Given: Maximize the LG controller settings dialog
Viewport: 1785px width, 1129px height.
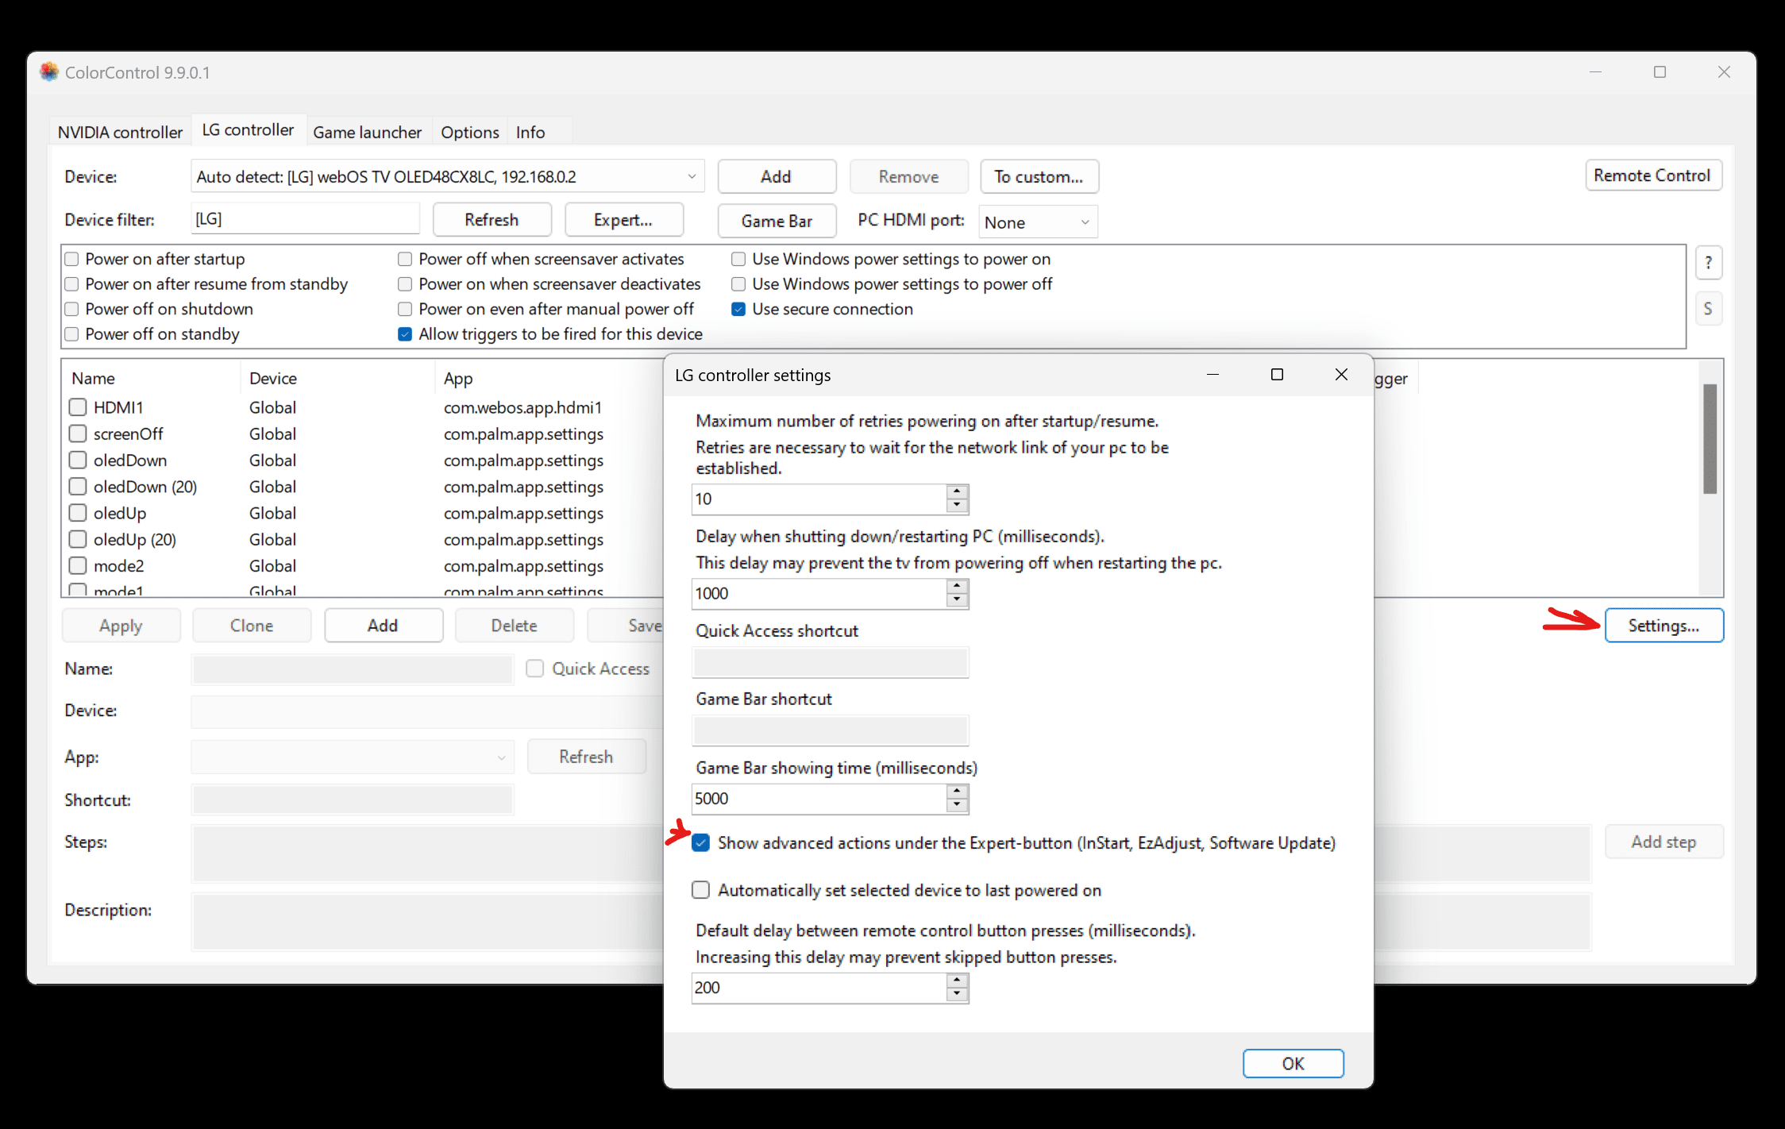Looking at the screenshot, I should pyautogui.click(x=1277, y=375).
